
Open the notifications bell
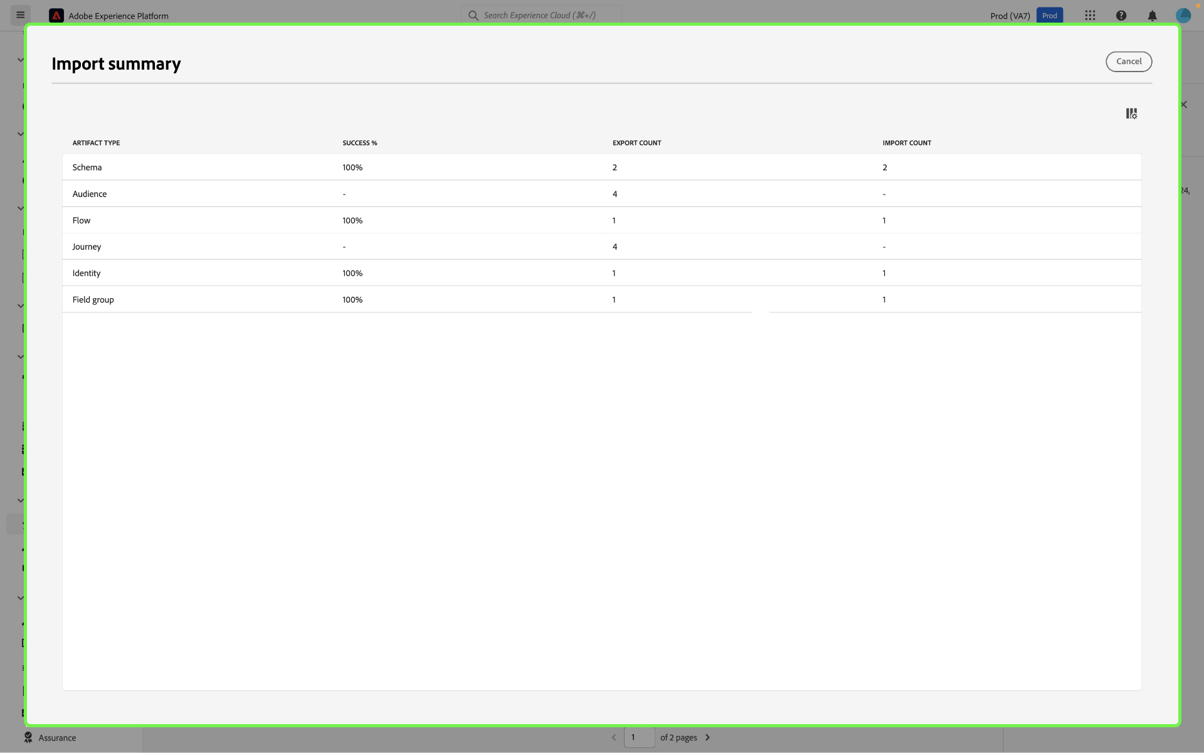pyautogui.click(x=1152, y=16)
